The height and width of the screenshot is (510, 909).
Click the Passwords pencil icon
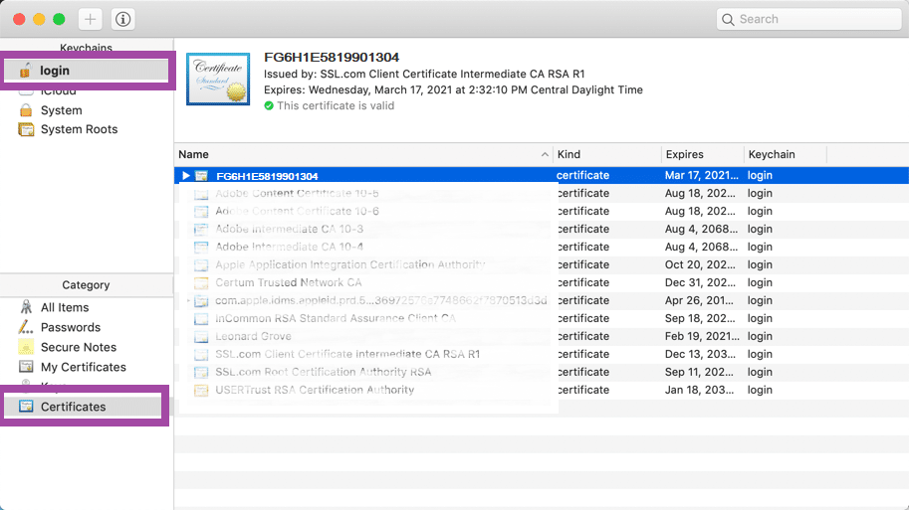coord(26,327)
